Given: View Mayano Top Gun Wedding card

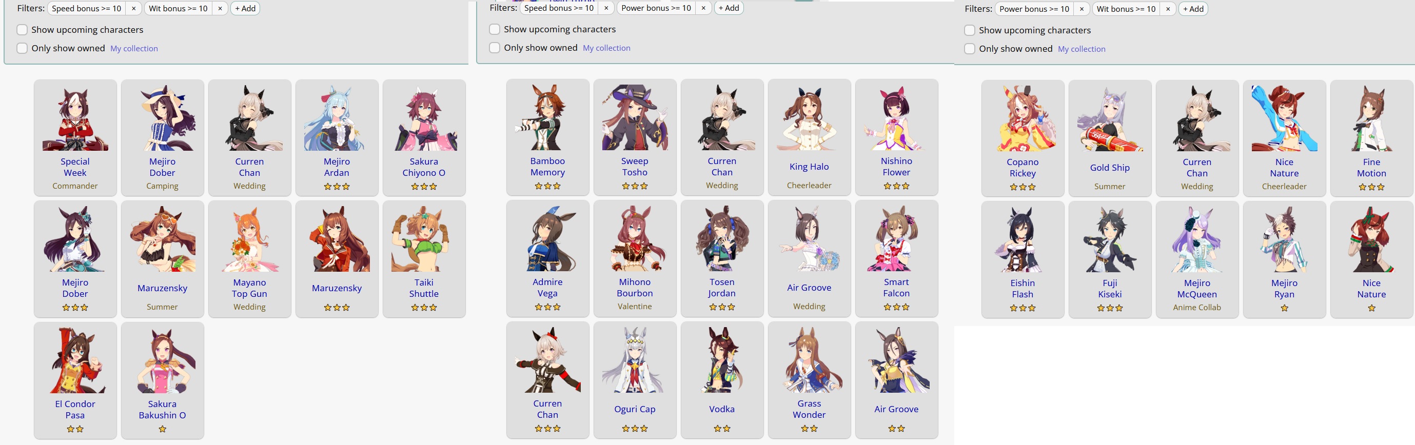Looking at the screenshot, I should 249,259.
